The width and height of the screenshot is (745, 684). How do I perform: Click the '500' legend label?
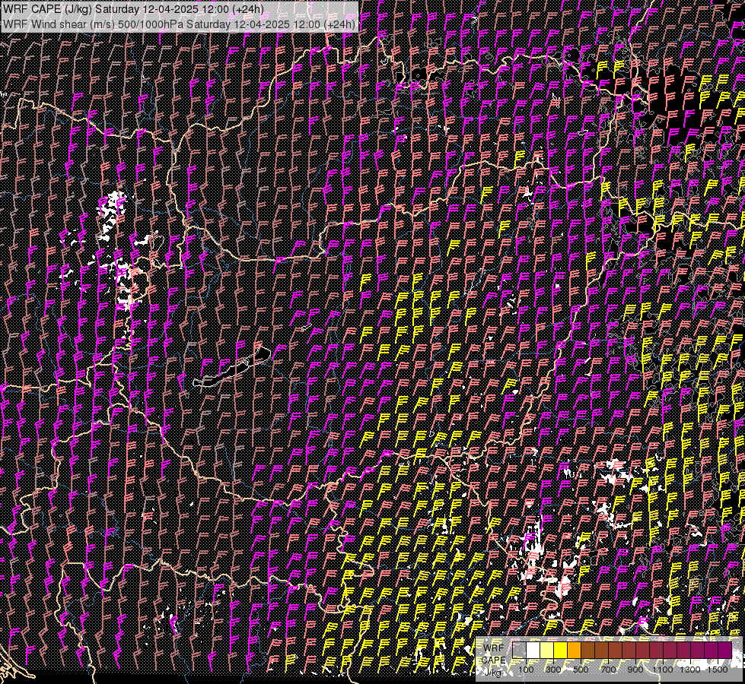pyautogui.click(x=581, y=670)
